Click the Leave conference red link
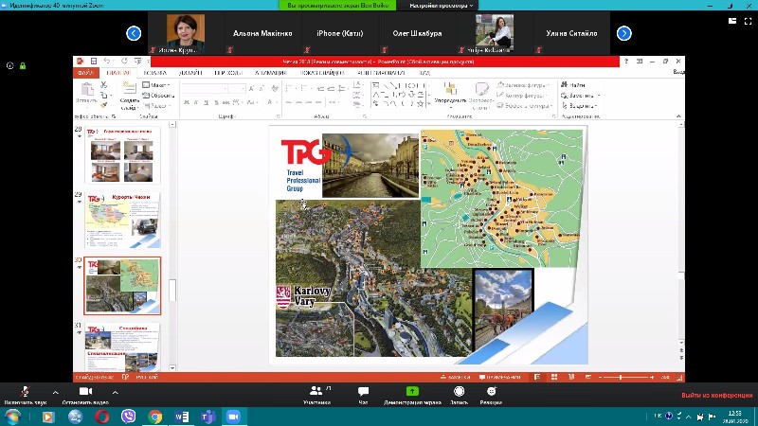Image resolution: width=758 pixels, height=426 pixels. (713, 396)
